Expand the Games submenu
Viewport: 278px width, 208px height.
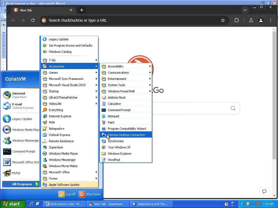pos(69,73)
